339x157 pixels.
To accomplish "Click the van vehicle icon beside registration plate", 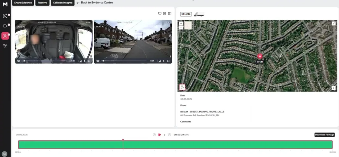I will point(199,14).
